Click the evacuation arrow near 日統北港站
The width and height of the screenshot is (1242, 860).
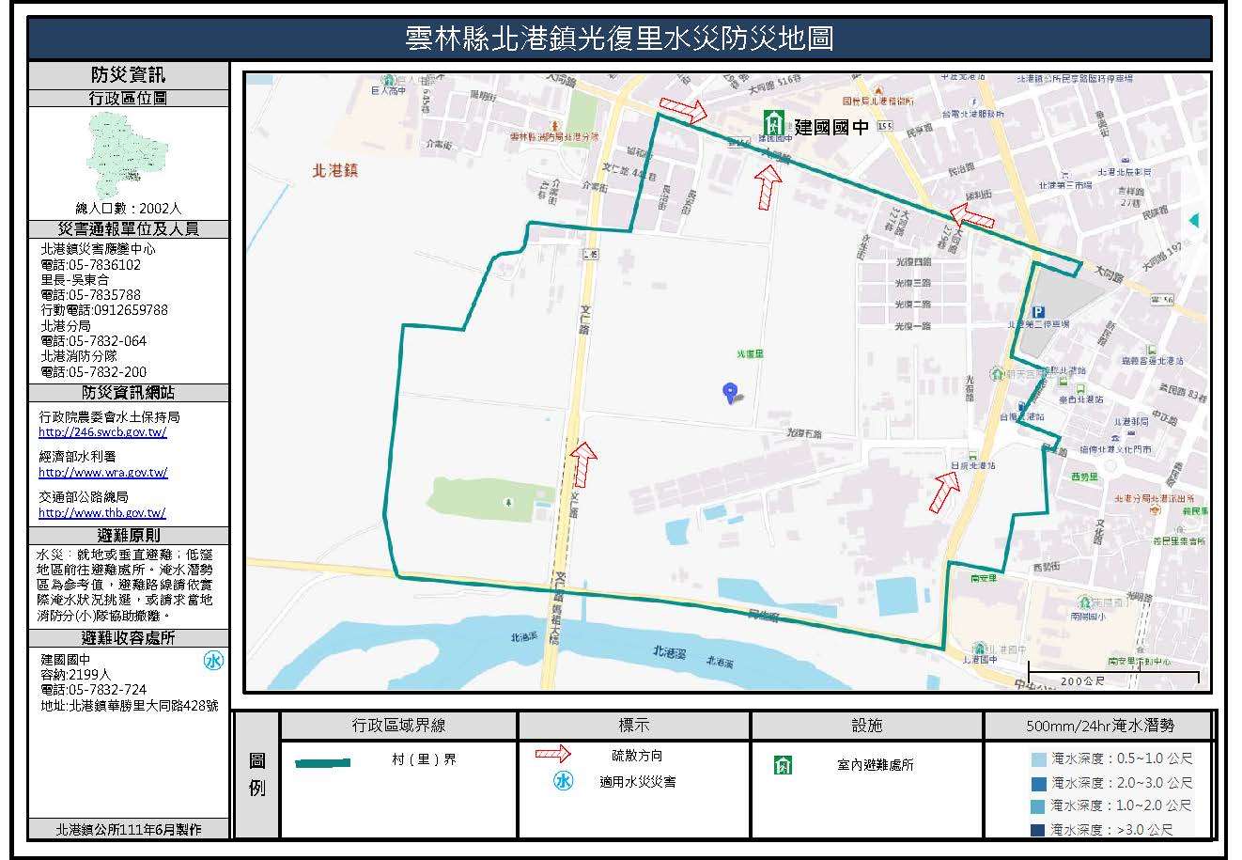click(945, 492)
